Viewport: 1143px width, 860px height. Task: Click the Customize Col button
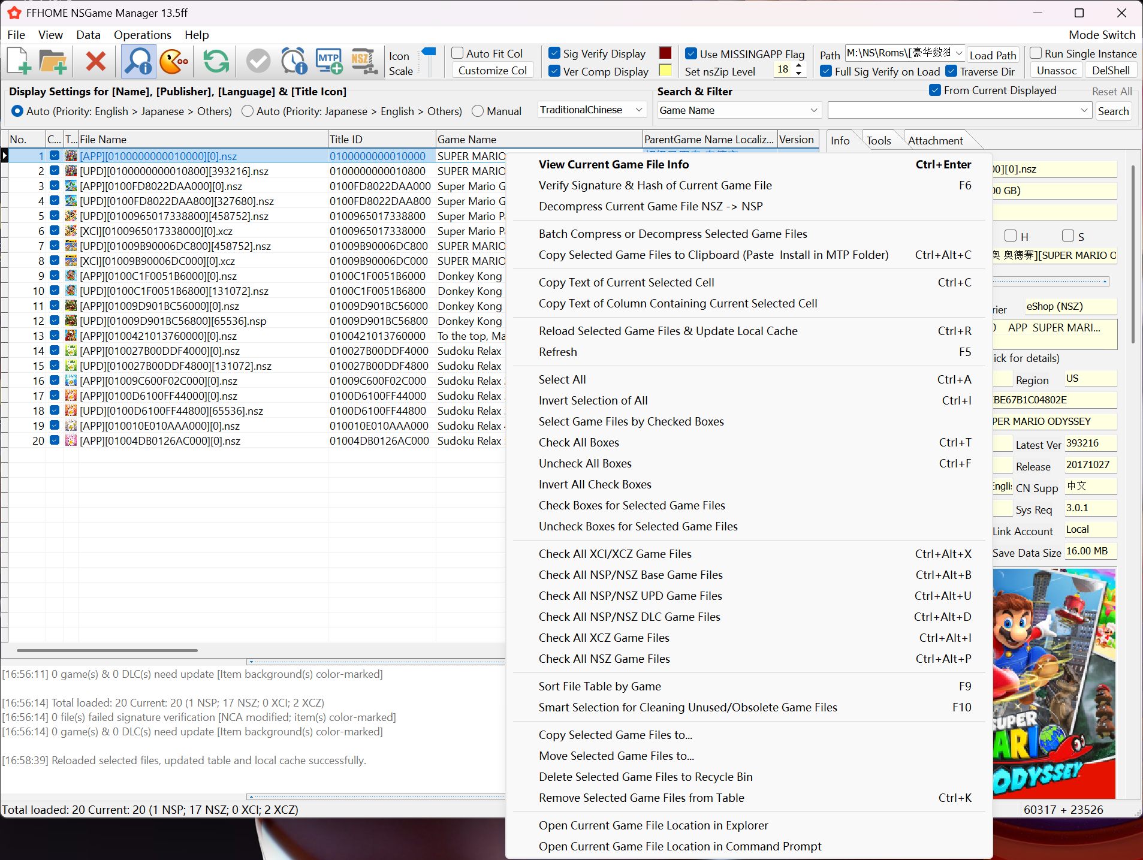(x=493, y=71)
